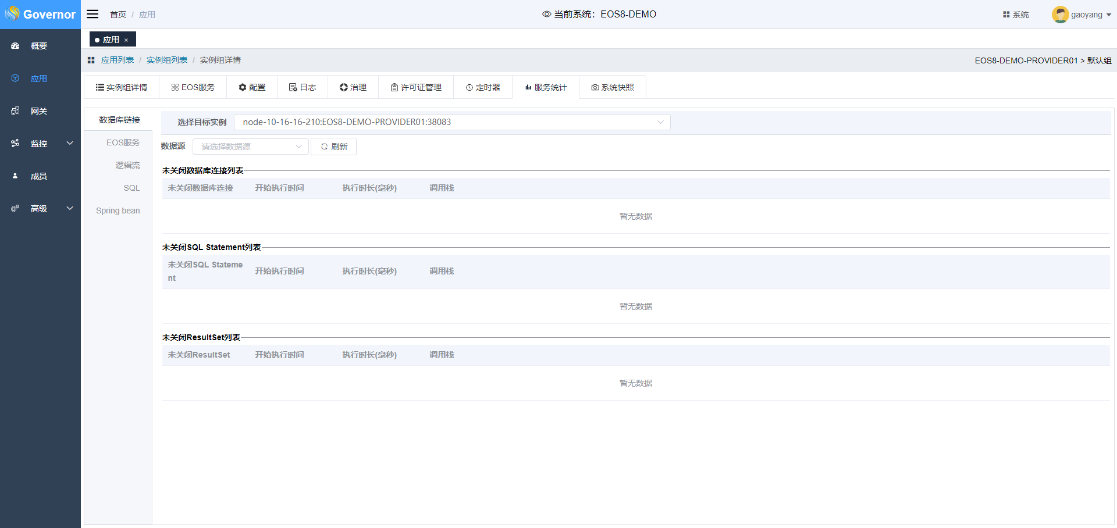Click the 刷新 refresh button

pos(334,147)
